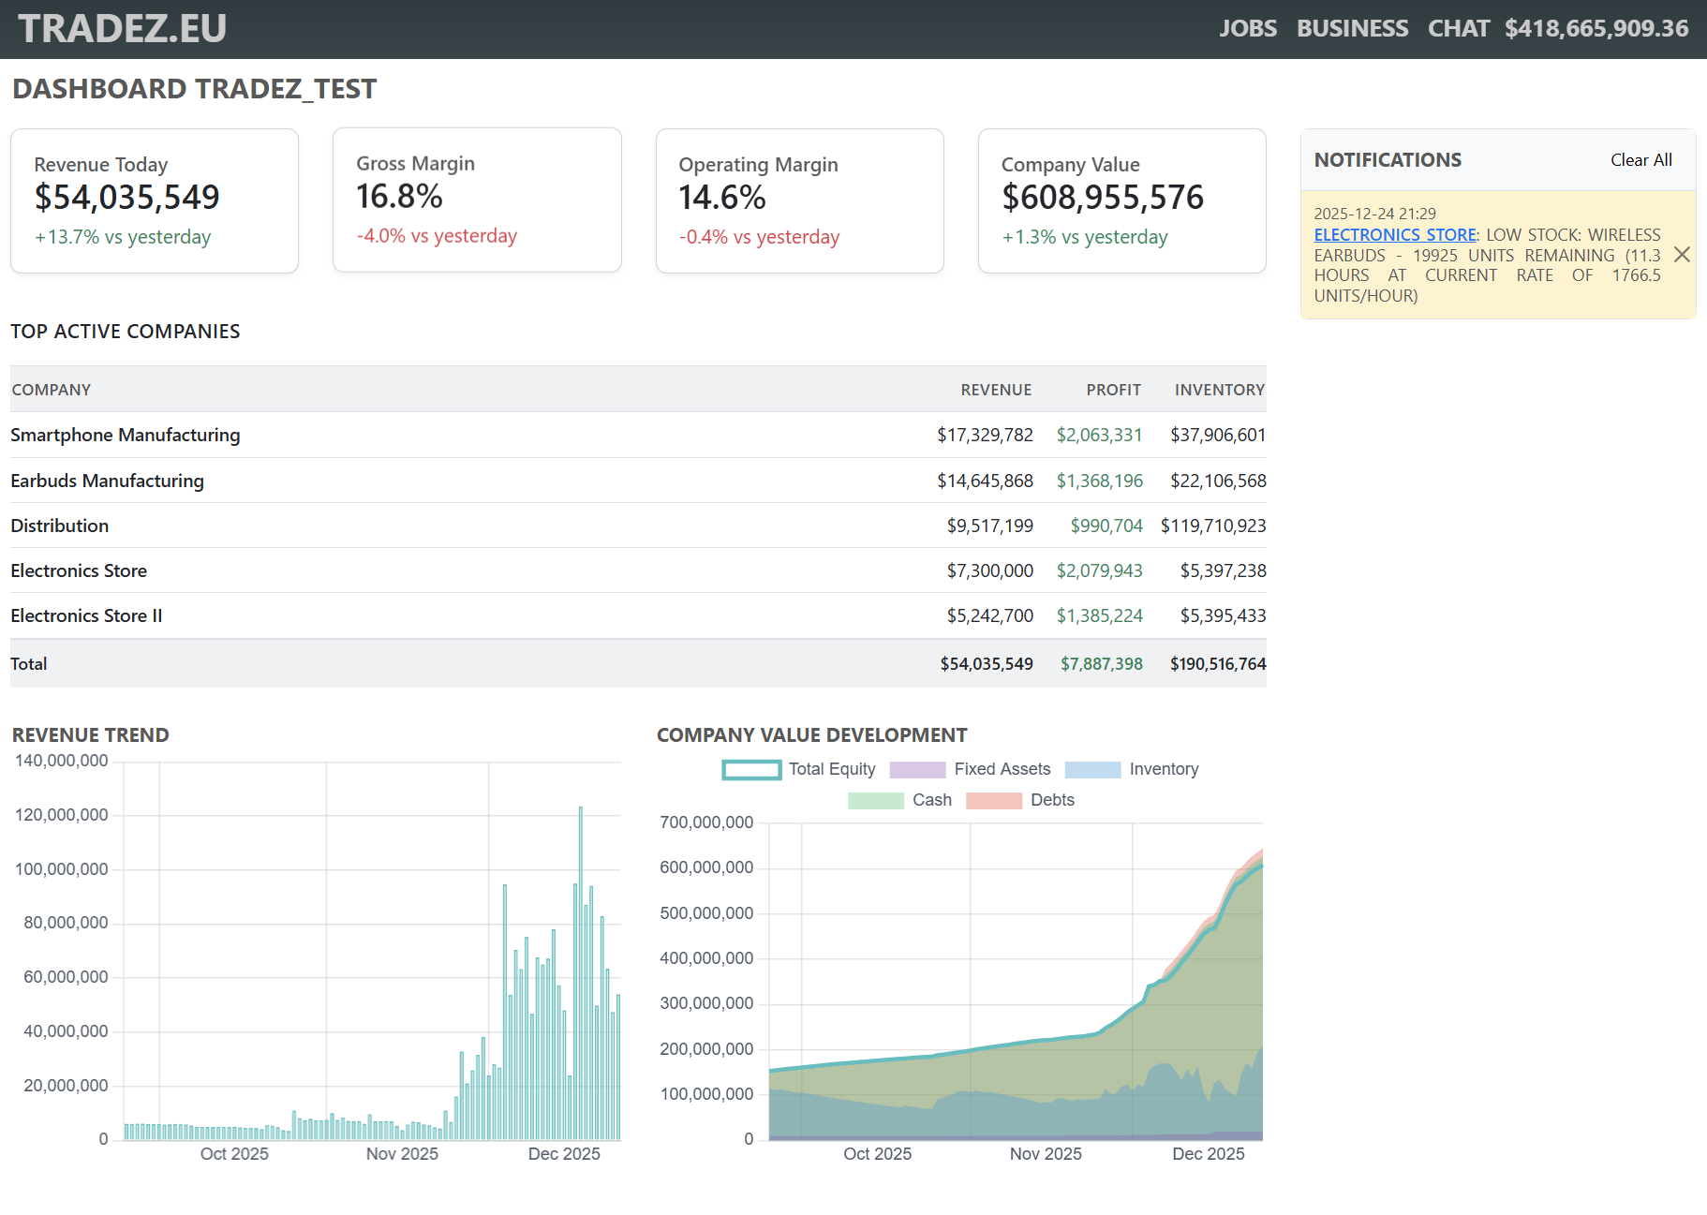Toggle Inventory in the chart legend
The height and width of the screenshot is (1215, 1707).
click(x=1132, y=769)
